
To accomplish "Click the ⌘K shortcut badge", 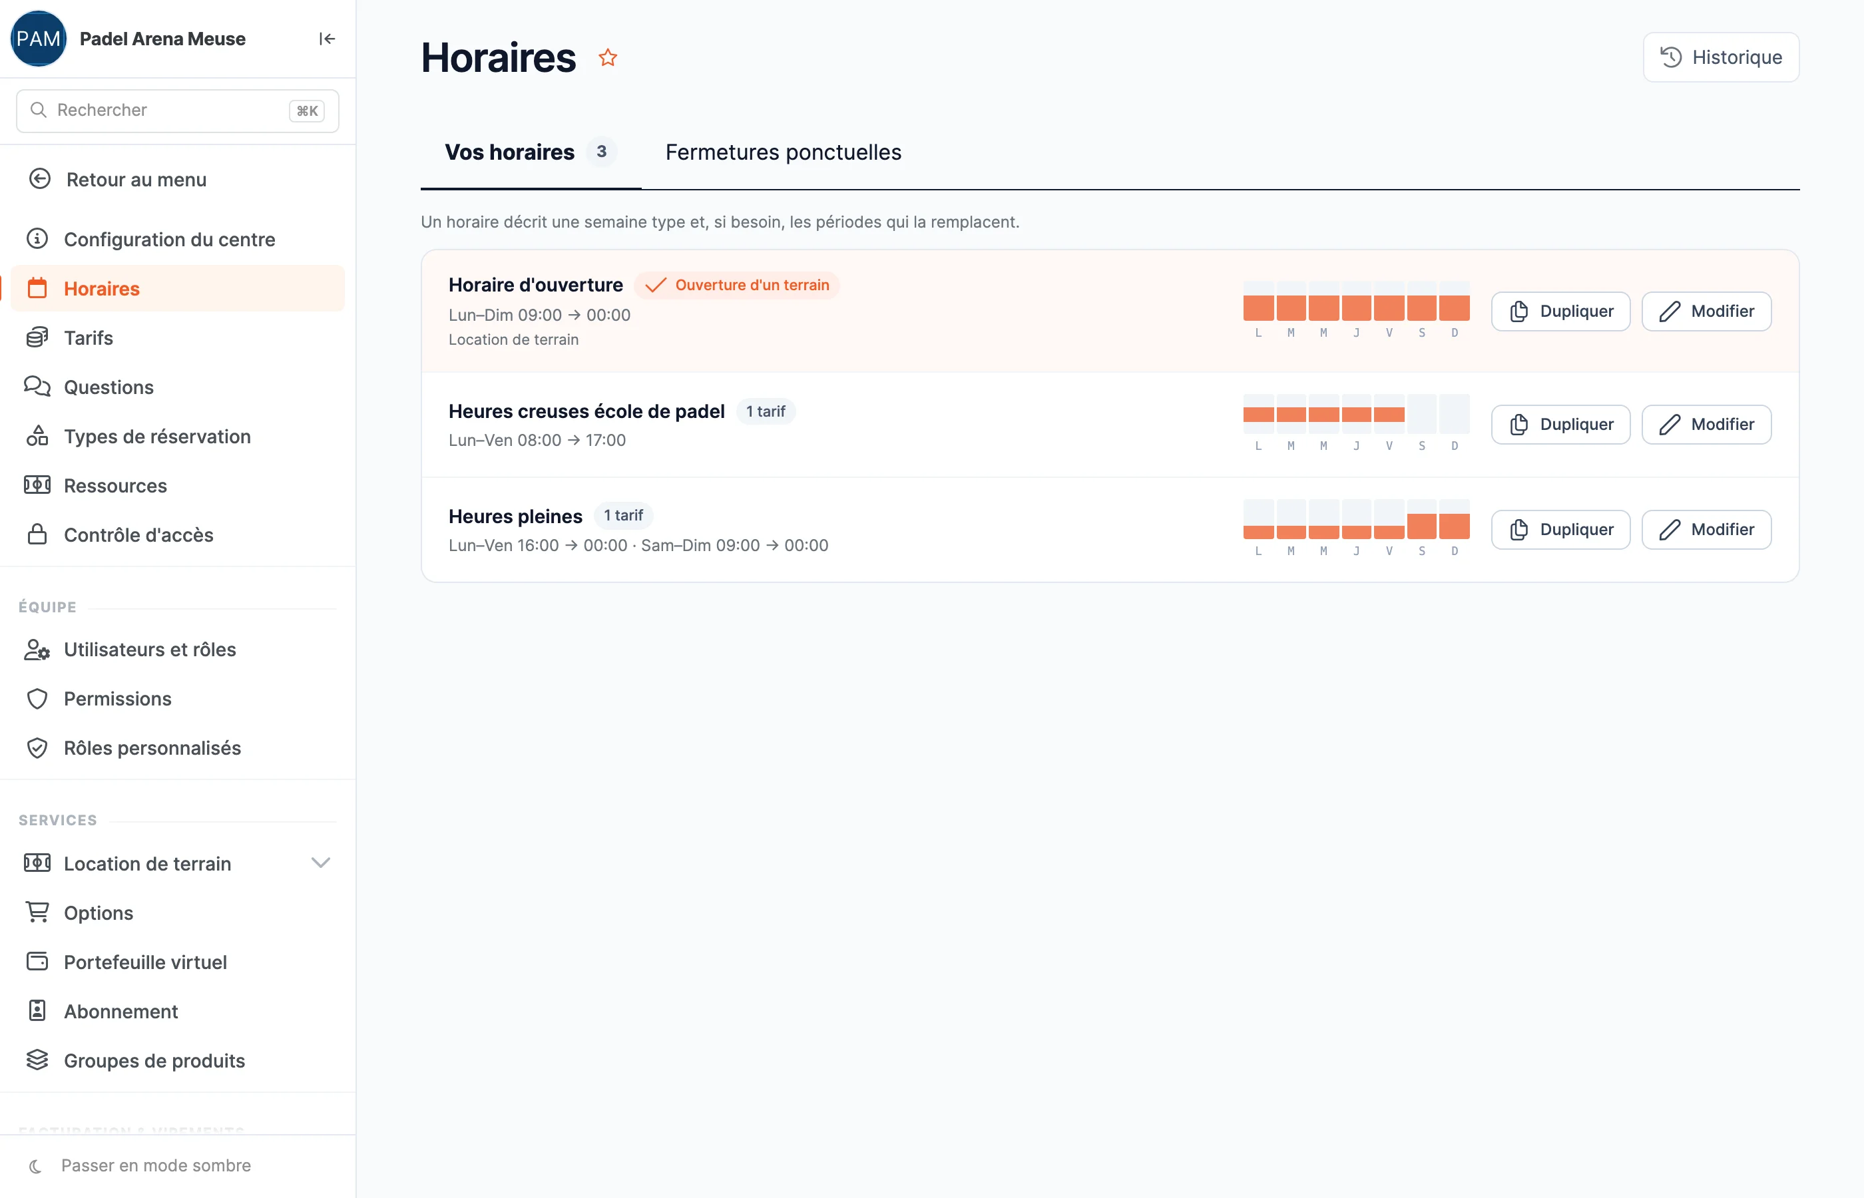I will (306, 110).
